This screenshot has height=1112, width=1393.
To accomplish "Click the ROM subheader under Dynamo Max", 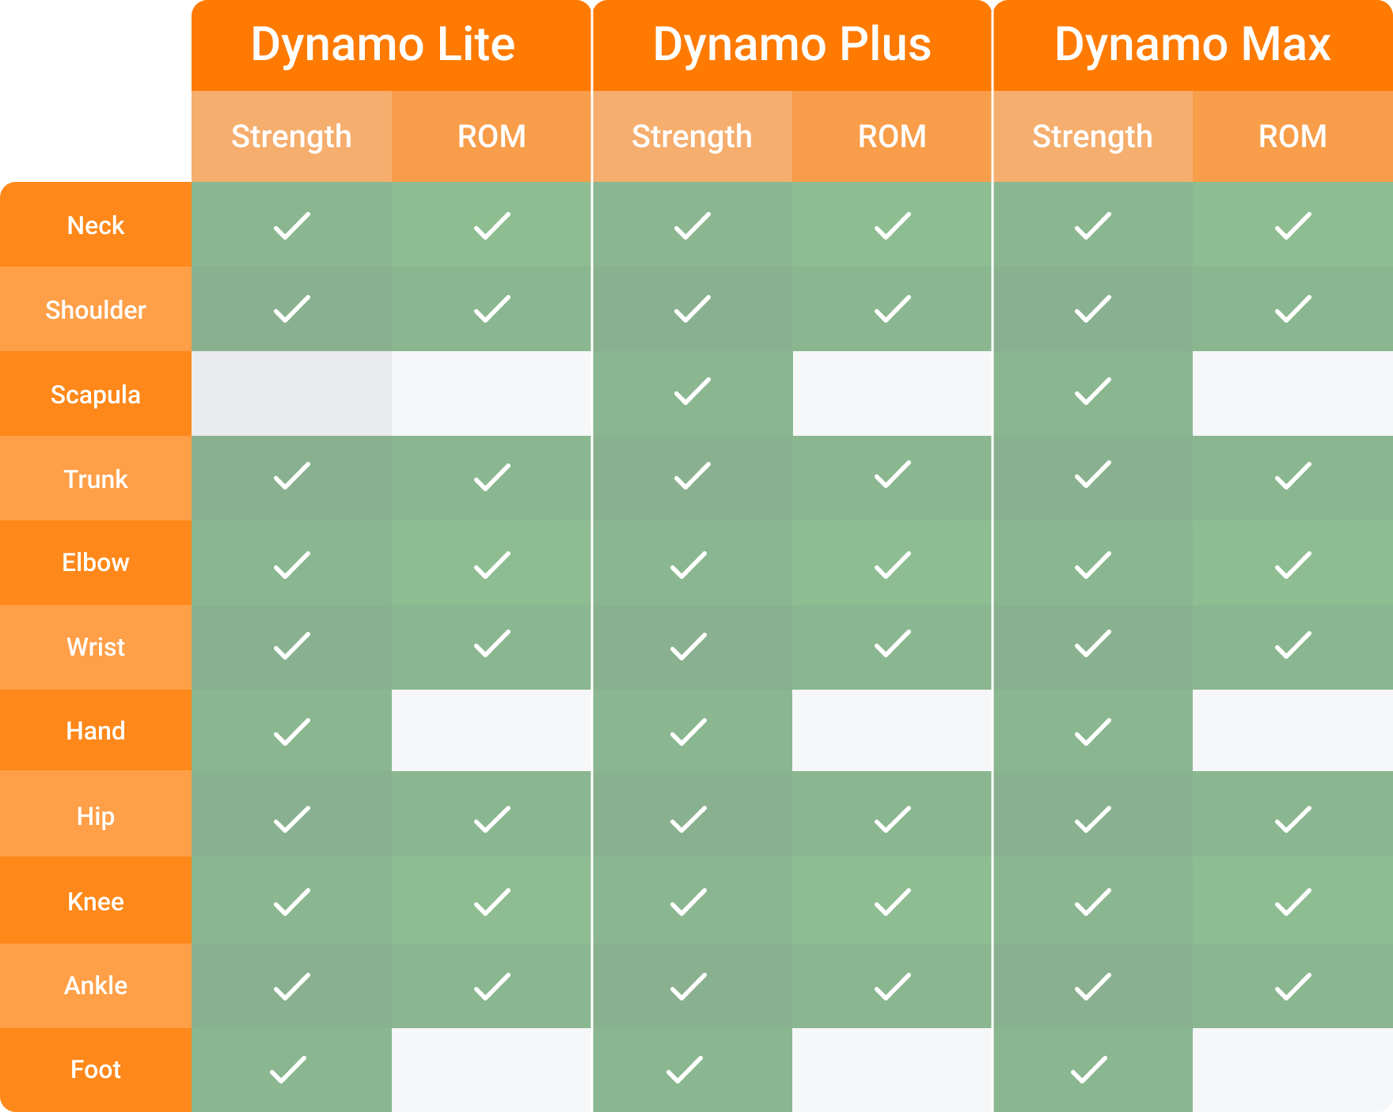I will pos(1292,136).
